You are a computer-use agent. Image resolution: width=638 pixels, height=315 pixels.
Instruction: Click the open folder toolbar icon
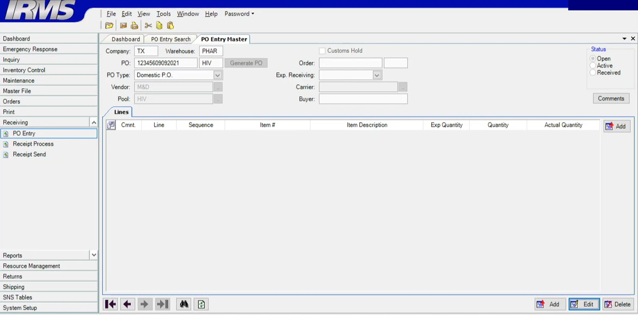coord(109,26)
